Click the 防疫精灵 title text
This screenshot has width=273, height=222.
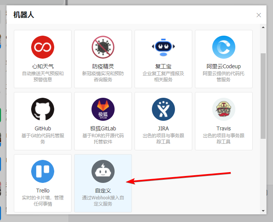click(103, 66)
